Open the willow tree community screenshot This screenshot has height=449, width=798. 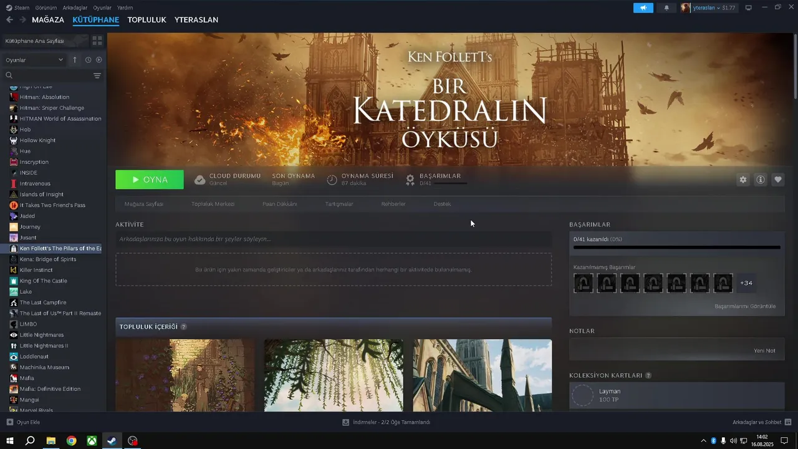tap(334, 375)
